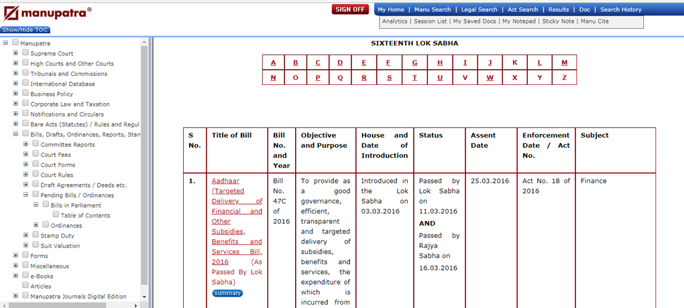
Task: Jump to bills starting with C
Action: [x=318, y=62]
